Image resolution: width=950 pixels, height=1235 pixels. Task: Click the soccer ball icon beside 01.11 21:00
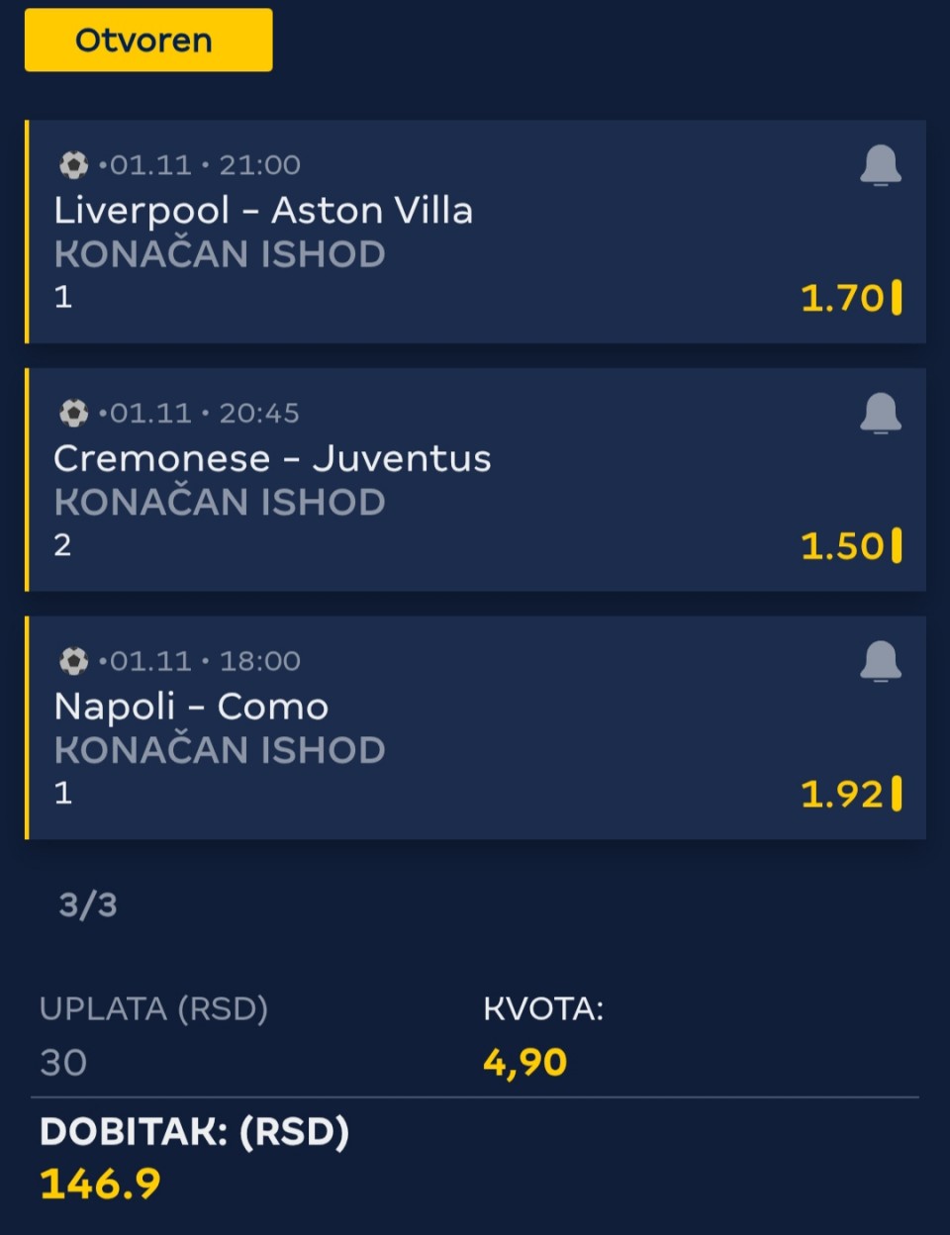(73, 164)
